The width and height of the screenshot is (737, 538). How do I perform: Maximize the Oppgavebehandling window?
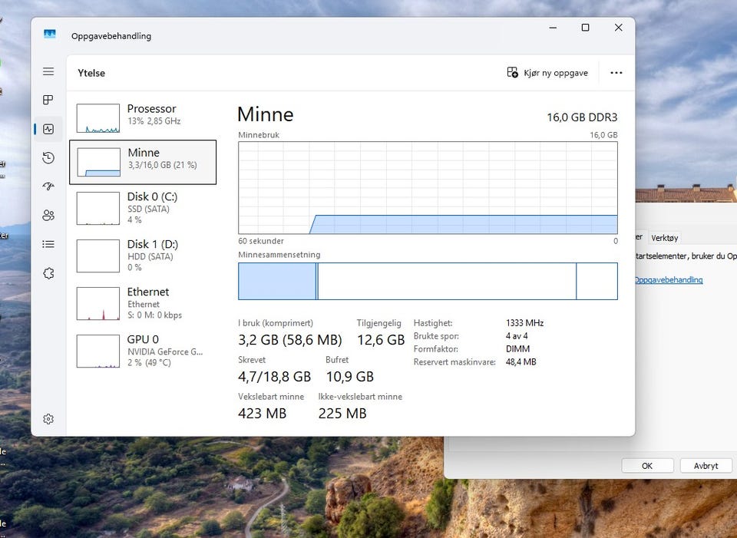point(585,28)
